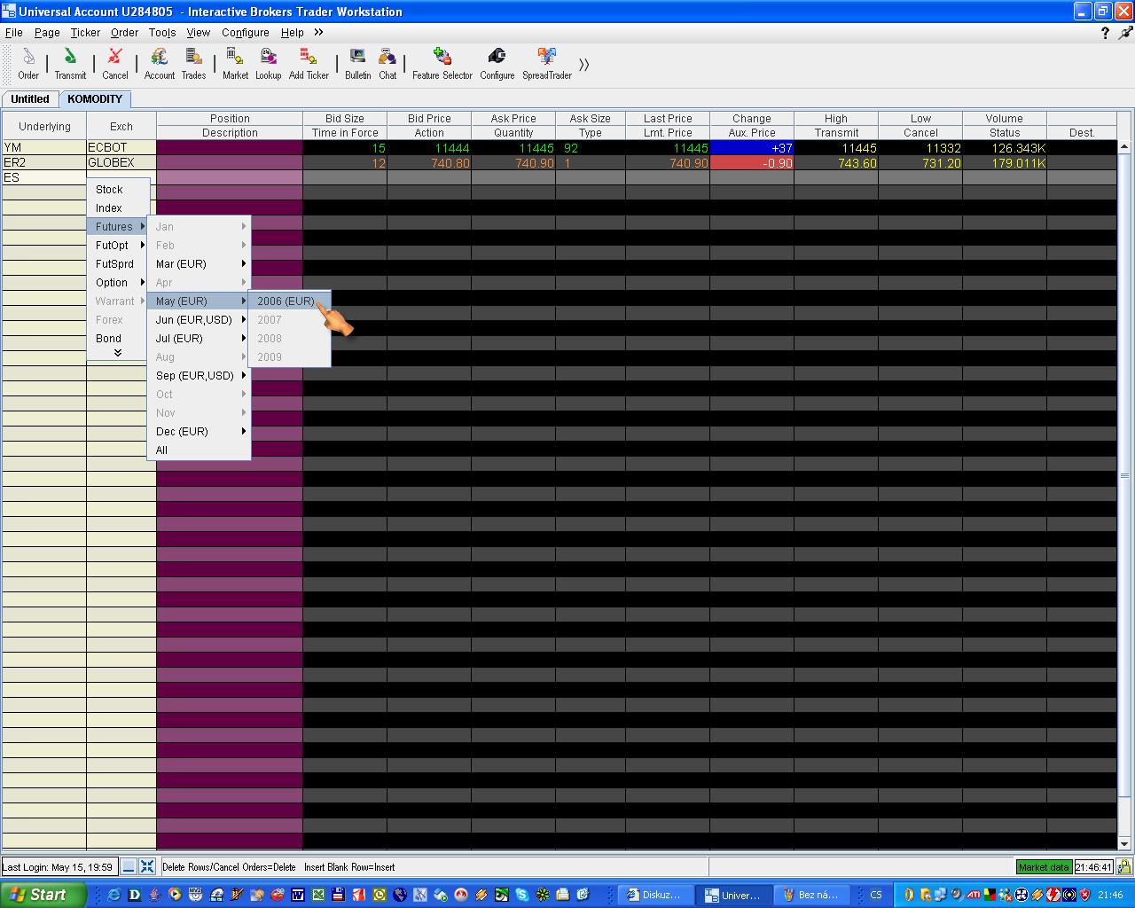The image size is (1135, 908).
Task: Click the collapse-arrows icon in status bar
Action: 147,866
